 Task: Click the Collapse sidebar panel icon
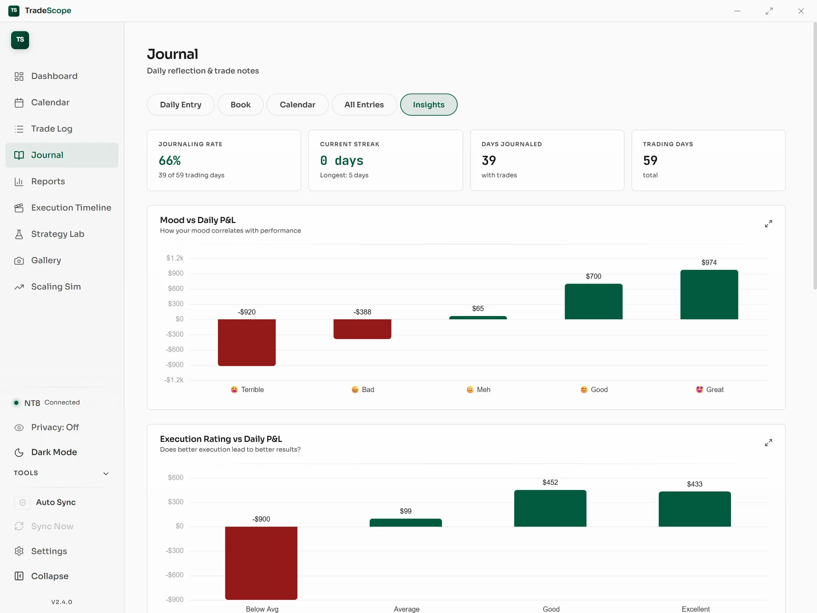click(x=19, y=576)
